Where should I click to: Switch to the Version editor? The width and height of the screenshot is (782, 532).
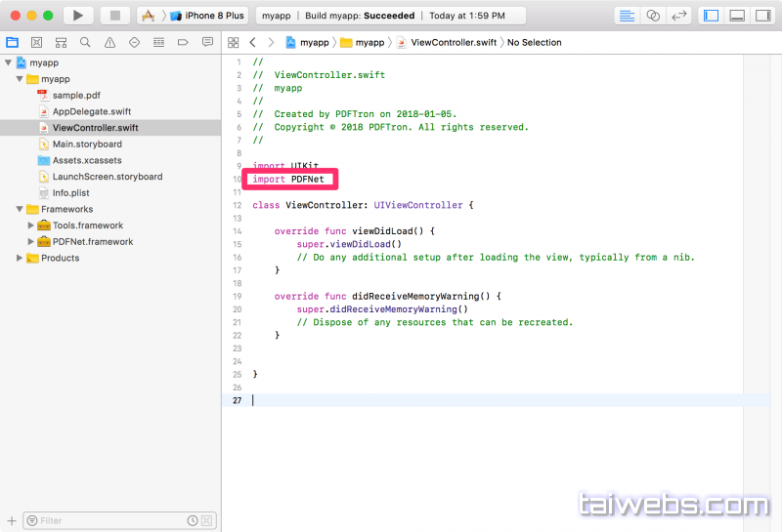coord(679,16)
